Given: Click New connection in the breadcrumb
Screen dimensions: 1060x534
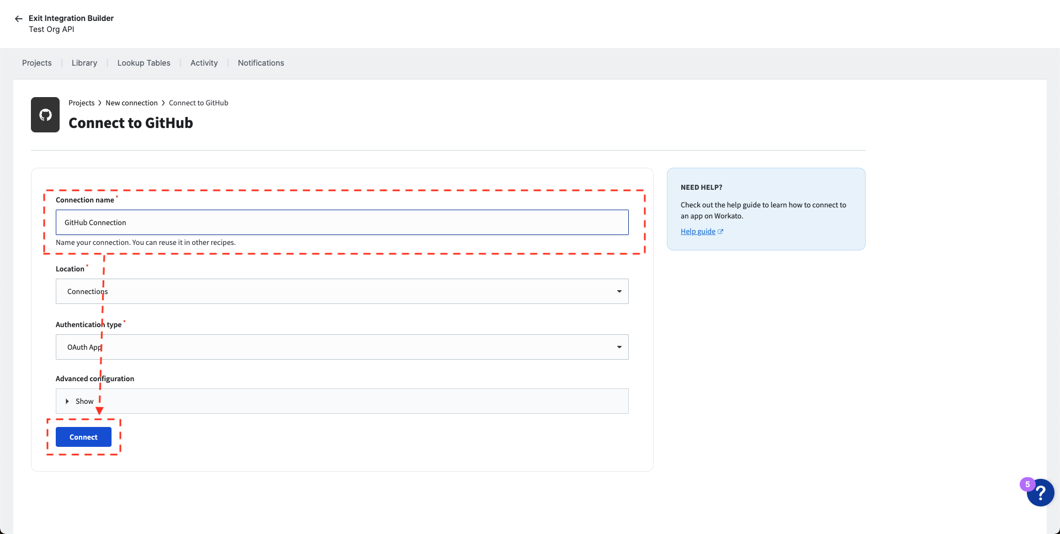Looking at the screenshot, I should coord(131,103).
